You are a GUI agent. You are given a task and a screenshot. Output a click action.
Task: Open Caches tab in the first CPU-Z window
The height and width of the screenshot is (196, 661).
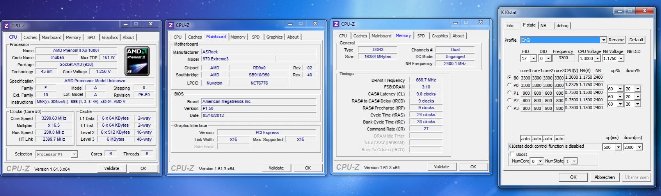point(30,37)
